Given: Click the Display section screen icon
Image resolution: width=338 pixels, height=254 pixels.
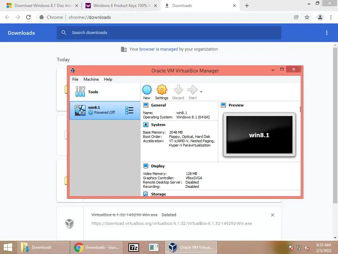Looking at the screenshot, I should pos(146,166).
